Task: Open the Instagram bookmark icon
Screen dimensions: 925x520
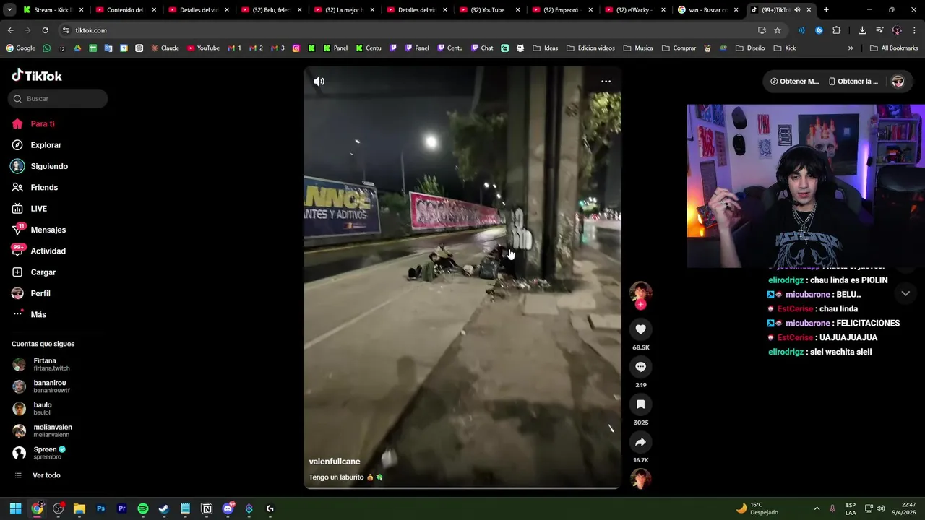Action: (296, 48)
